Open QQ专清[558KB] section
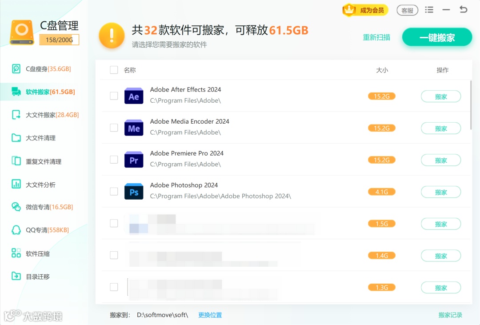 44,230
